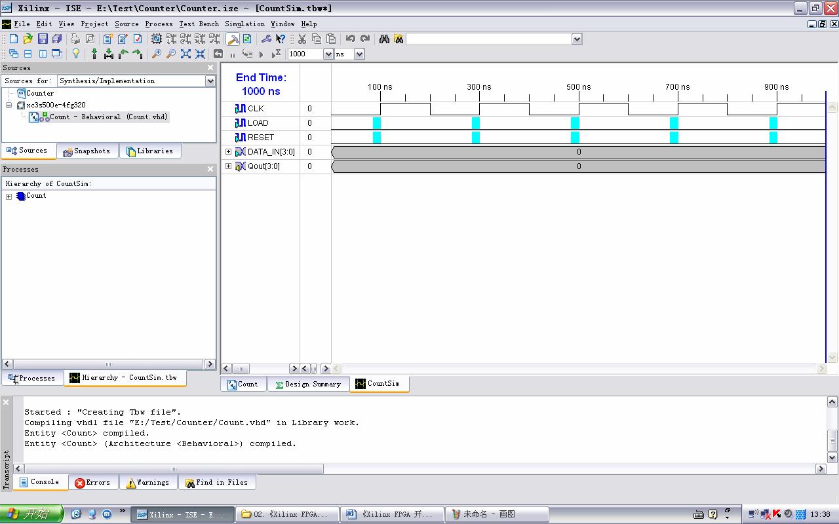The width and height of the screenshot is (839, 524).
Task: Click the Undo arrow icon
Action: tap(351, 39)
